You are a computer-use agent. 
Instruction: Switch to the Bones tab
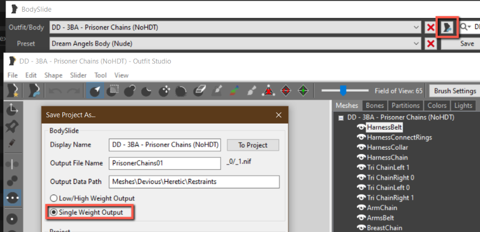click(x=375, y=106)
